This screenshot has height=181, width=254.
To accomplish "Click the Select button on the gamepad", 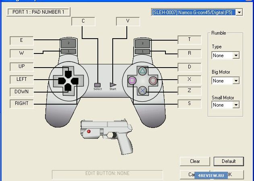I will (x=97, y=85).
